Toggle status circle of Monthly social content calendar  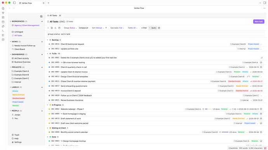(x=49, y=132)
